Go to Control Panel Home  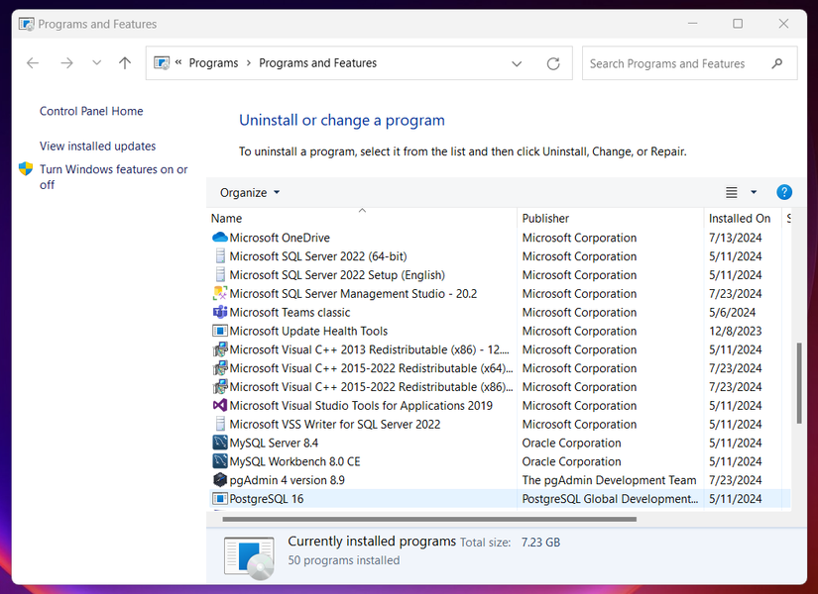tap(90, 111)
